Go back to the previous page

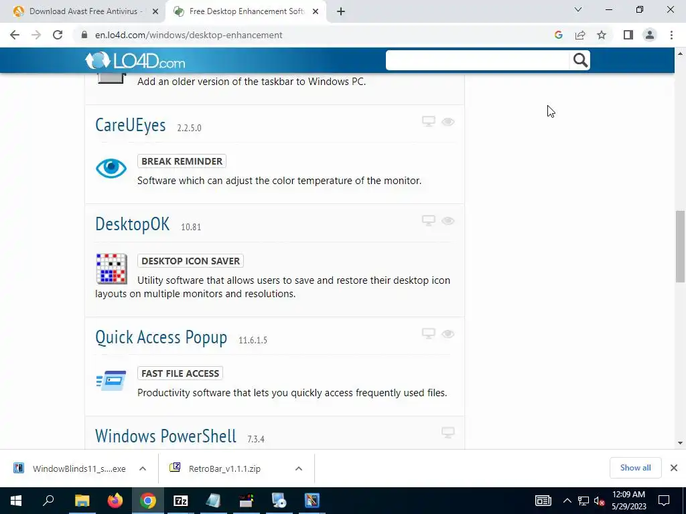pos(15,35)
